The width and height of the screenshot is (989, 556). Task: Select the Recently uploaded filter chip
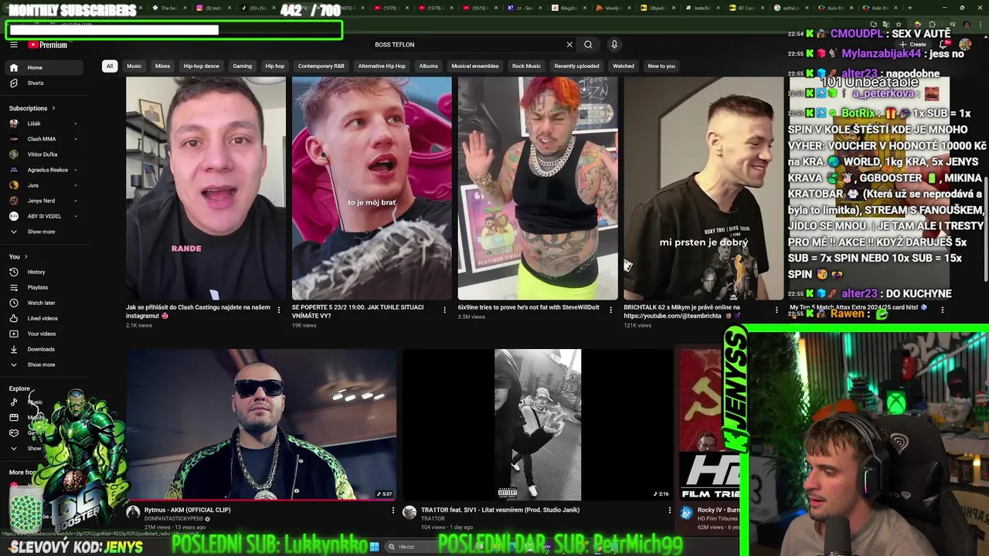pyautogui.click(x=576, y=66)
